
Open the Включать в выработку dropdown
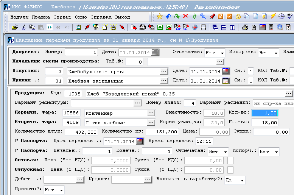click(x=242, y=180)
